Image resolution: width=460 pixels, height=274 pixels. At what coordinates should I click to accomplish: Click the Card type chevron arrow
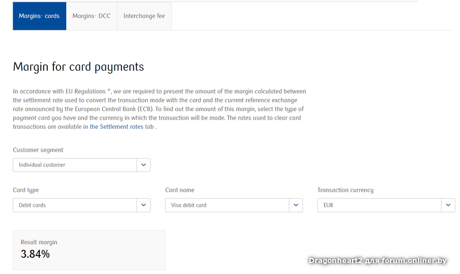pos(143,205)
